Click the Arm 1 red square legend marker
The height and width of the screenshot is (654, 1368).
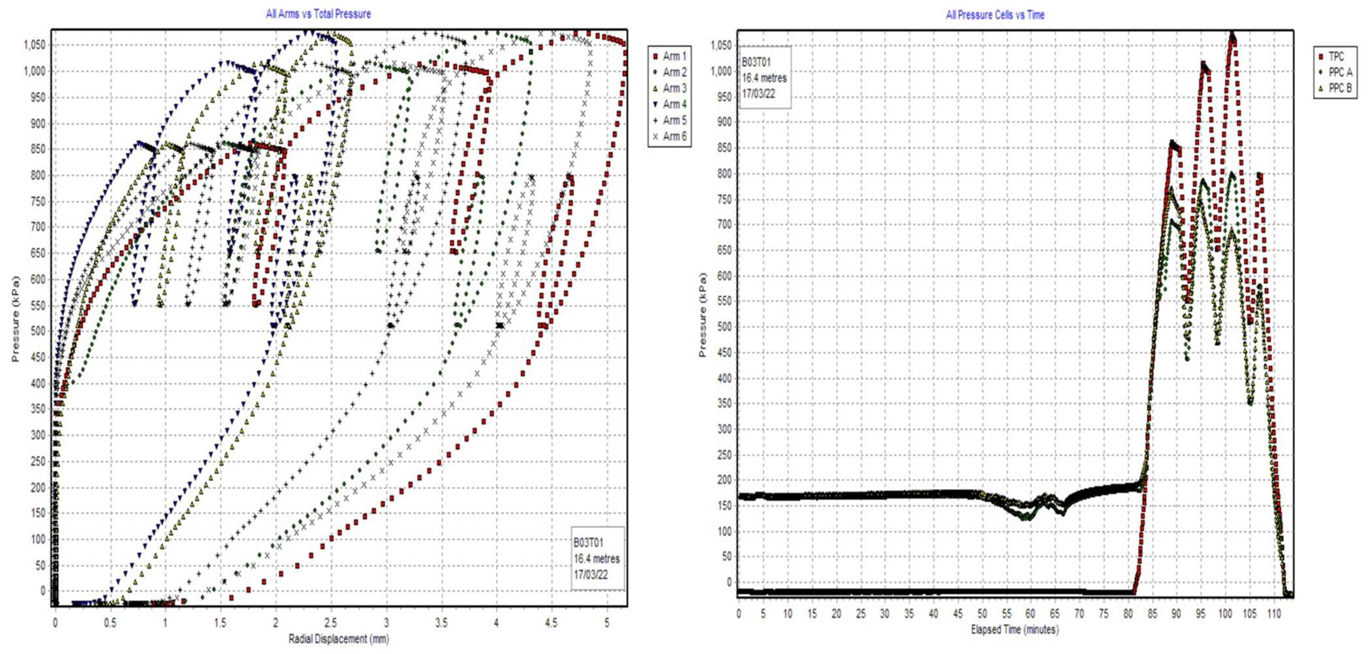pos(655,57)
